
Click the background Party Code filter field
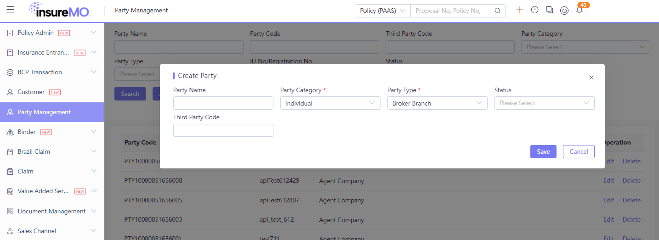click(314, 47)
